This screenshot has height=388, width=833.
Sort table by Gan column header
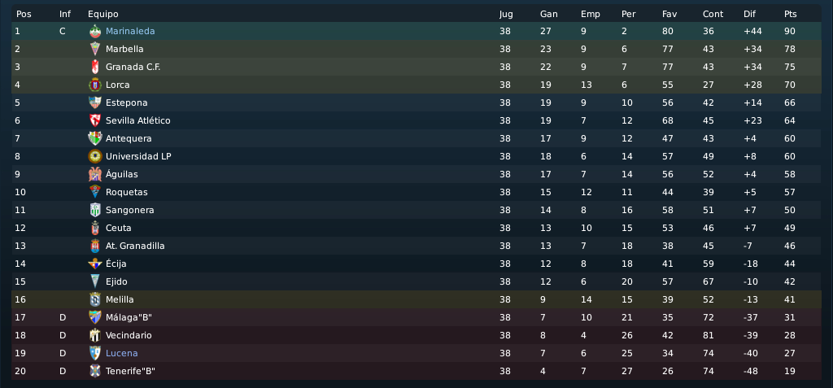point(549,15)
